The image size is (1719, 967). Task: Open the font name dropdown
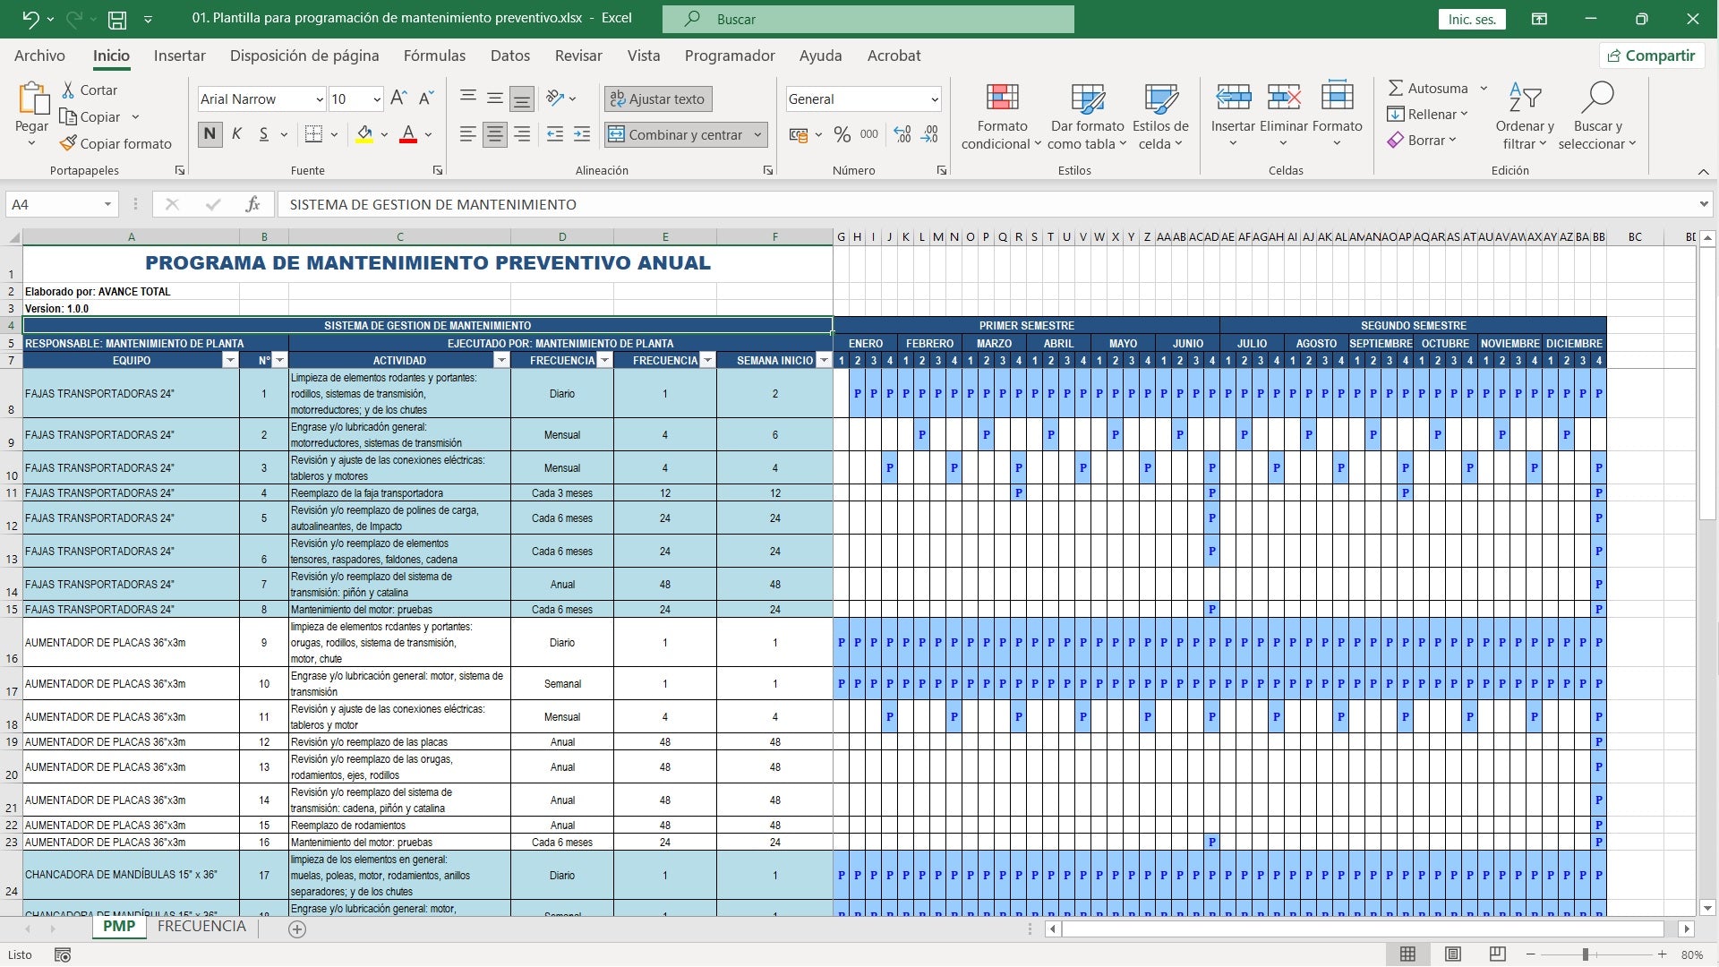[319, 99]
